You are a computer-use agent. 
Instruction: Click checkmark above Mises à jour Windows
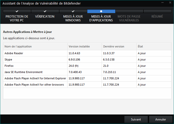tap(73, 11)
